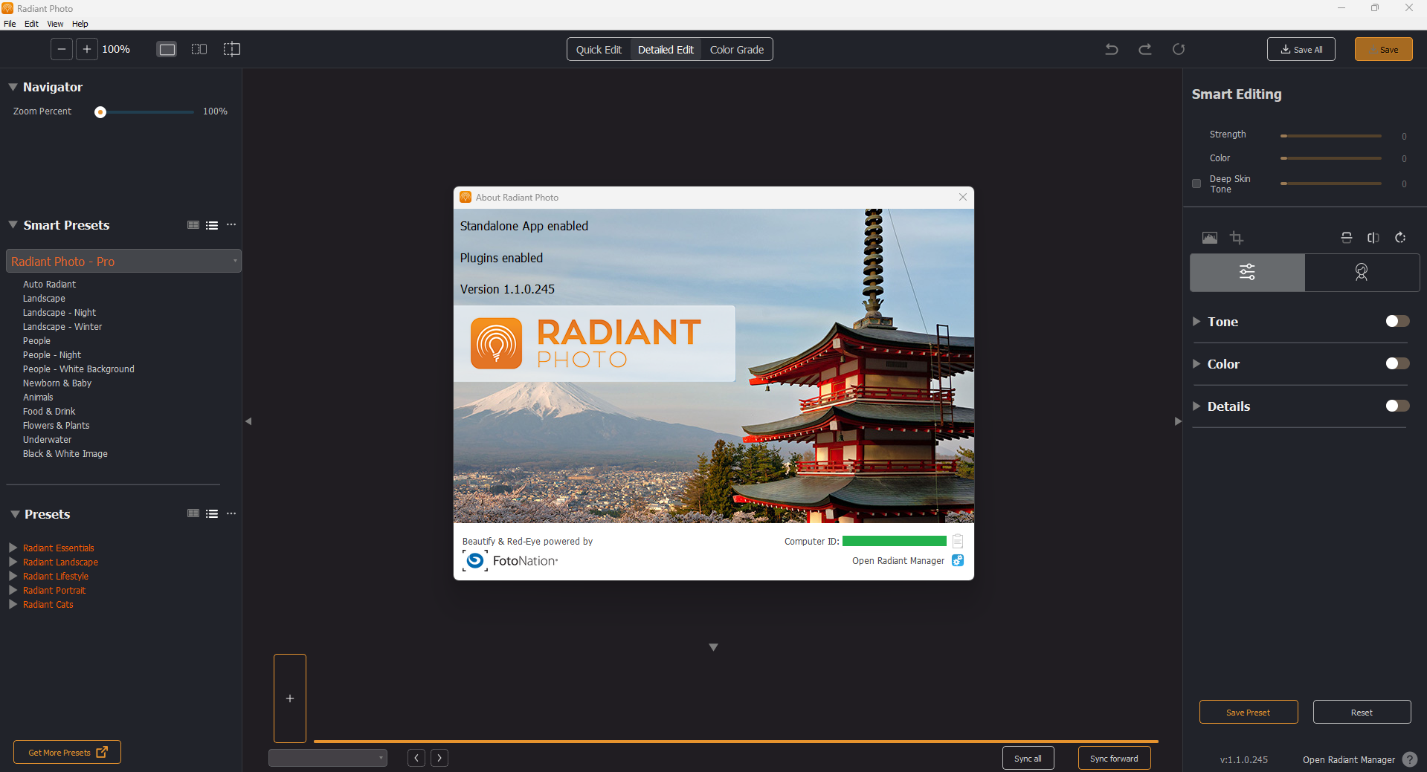Select the split compare view icon
This screenshot has height=772, width=1427.
click(x=232, y=49)
